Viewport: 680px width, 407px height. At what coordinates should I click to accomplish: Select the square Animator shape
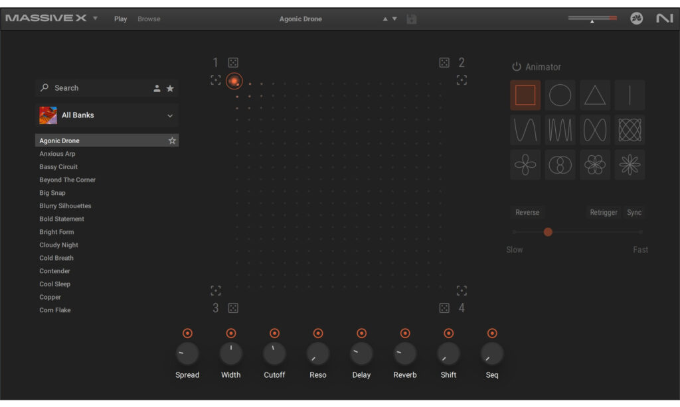click(x=525, y=95)
